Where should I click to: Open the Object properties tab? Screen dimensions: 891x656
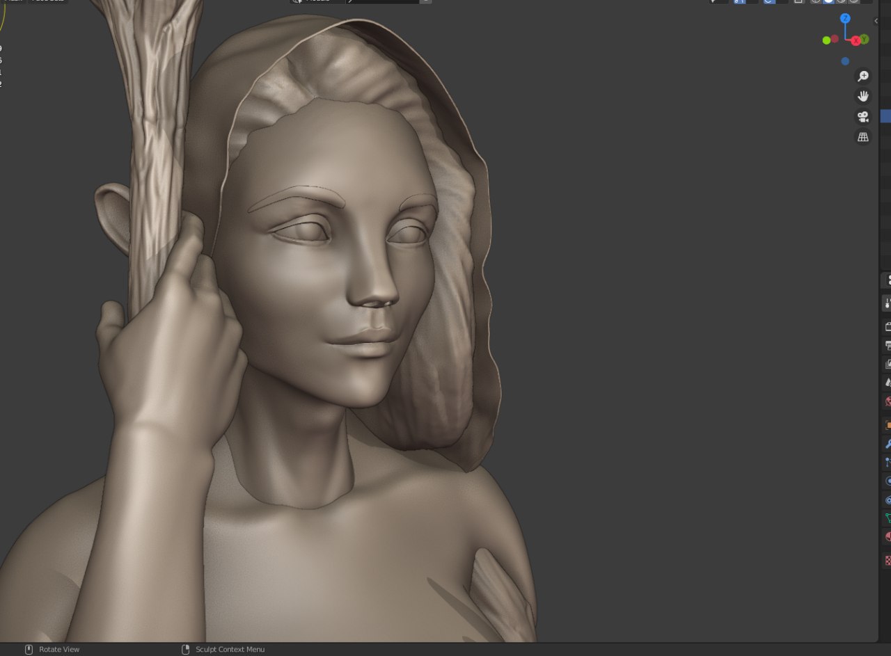[x=888, y=425]
